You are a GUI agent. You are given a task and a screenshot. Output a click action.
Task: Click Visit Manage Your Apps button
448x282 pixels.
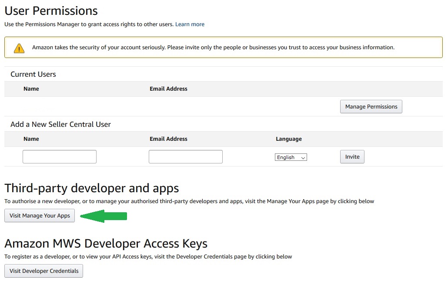(40, 216)
